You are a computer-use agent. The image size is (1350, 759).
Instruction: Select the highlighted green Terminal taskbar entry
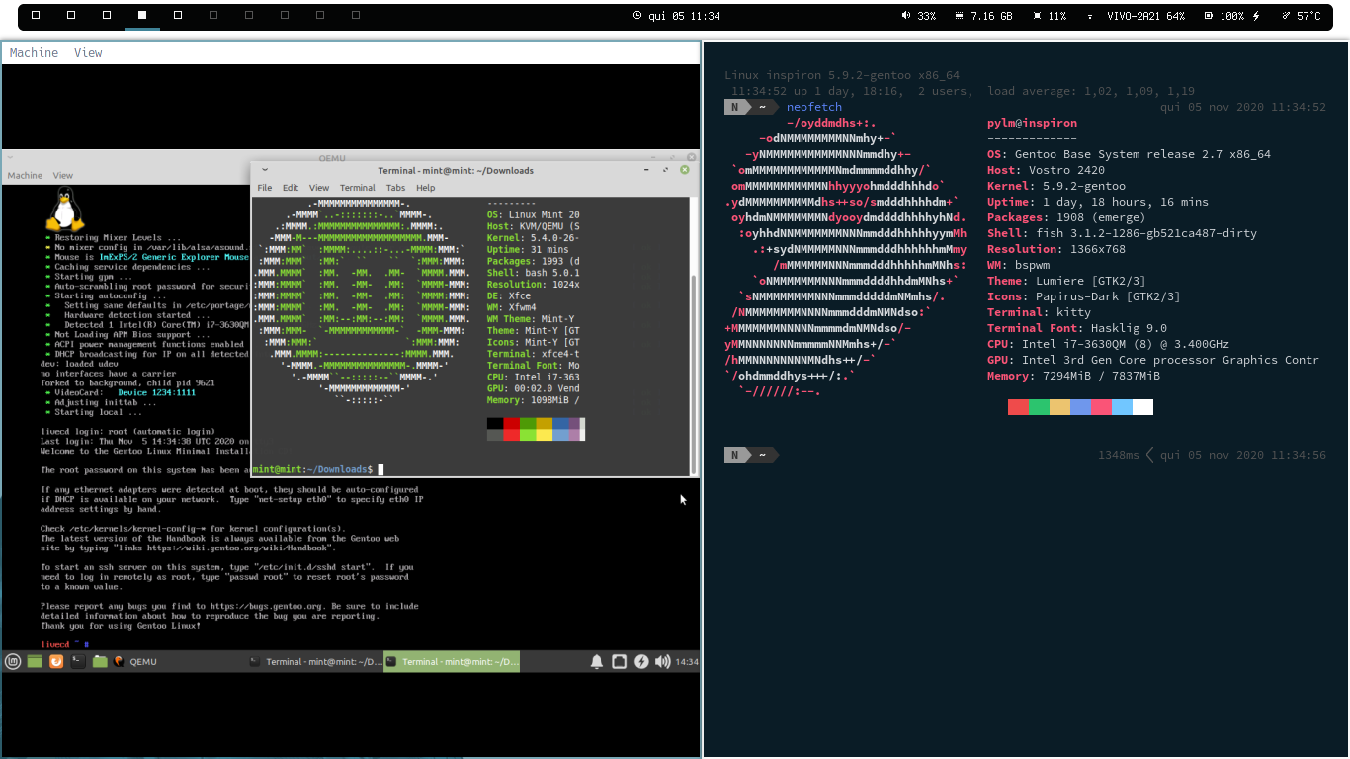point(451,662)
